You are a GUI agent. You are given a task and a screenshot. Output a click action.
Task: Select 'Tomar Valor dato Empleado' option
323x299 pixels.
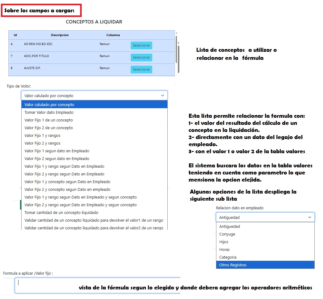click(x=94, y=112)
